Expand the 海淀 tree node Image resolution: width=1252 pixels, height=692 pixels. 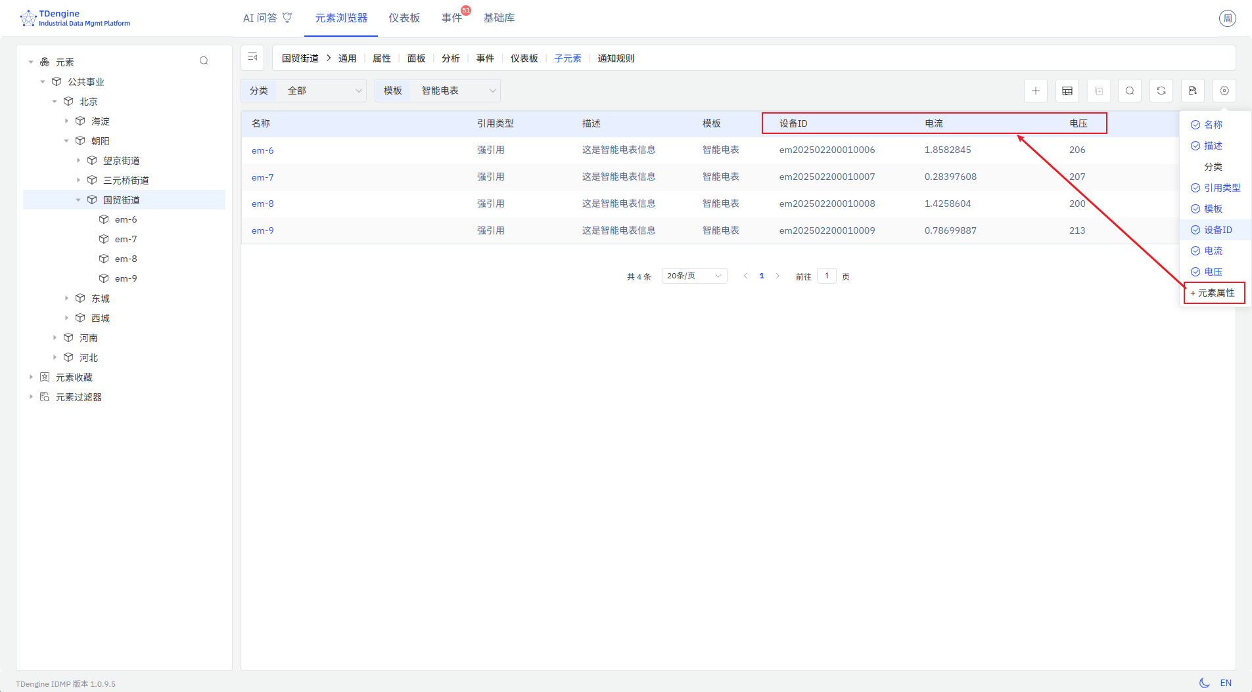point(66,121)
